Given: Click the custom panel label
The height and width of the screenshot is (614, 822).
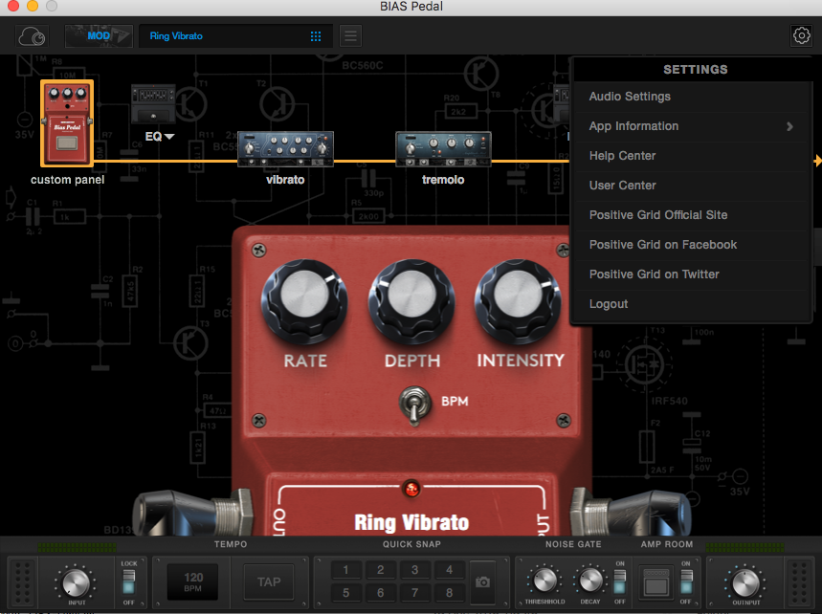Looking at the screenshot, I should tap(67, 180).
